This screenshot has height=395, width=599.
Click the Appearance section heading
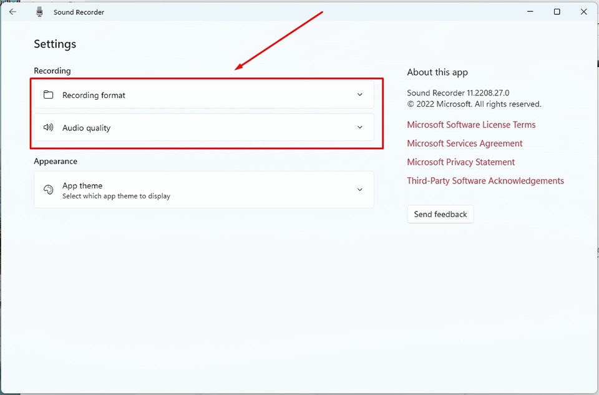[x=56, y=161]
